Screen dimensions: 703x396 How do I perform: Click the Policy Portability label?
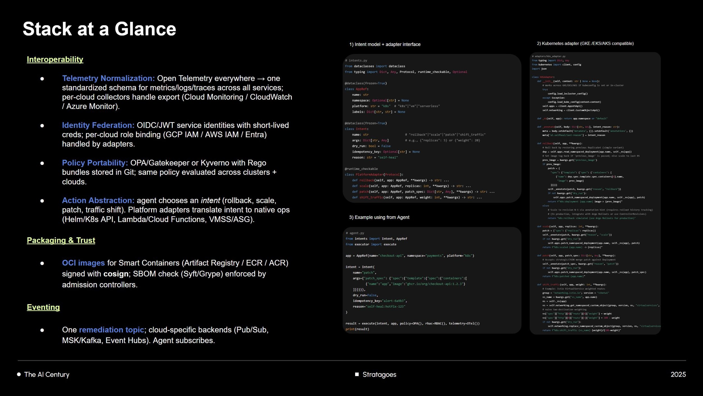click(x=95, y=163)
